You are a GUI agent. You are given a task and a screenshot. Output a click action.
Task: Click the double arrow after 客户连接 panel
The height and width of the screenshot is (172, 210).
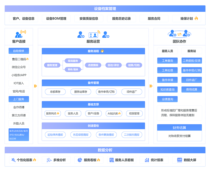pyautogui.click(x=35, y=86)
